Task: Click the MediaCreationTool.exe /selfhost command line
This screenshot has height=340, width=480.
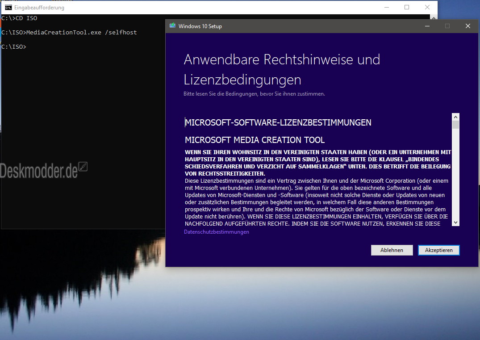Action: point(69,32)
